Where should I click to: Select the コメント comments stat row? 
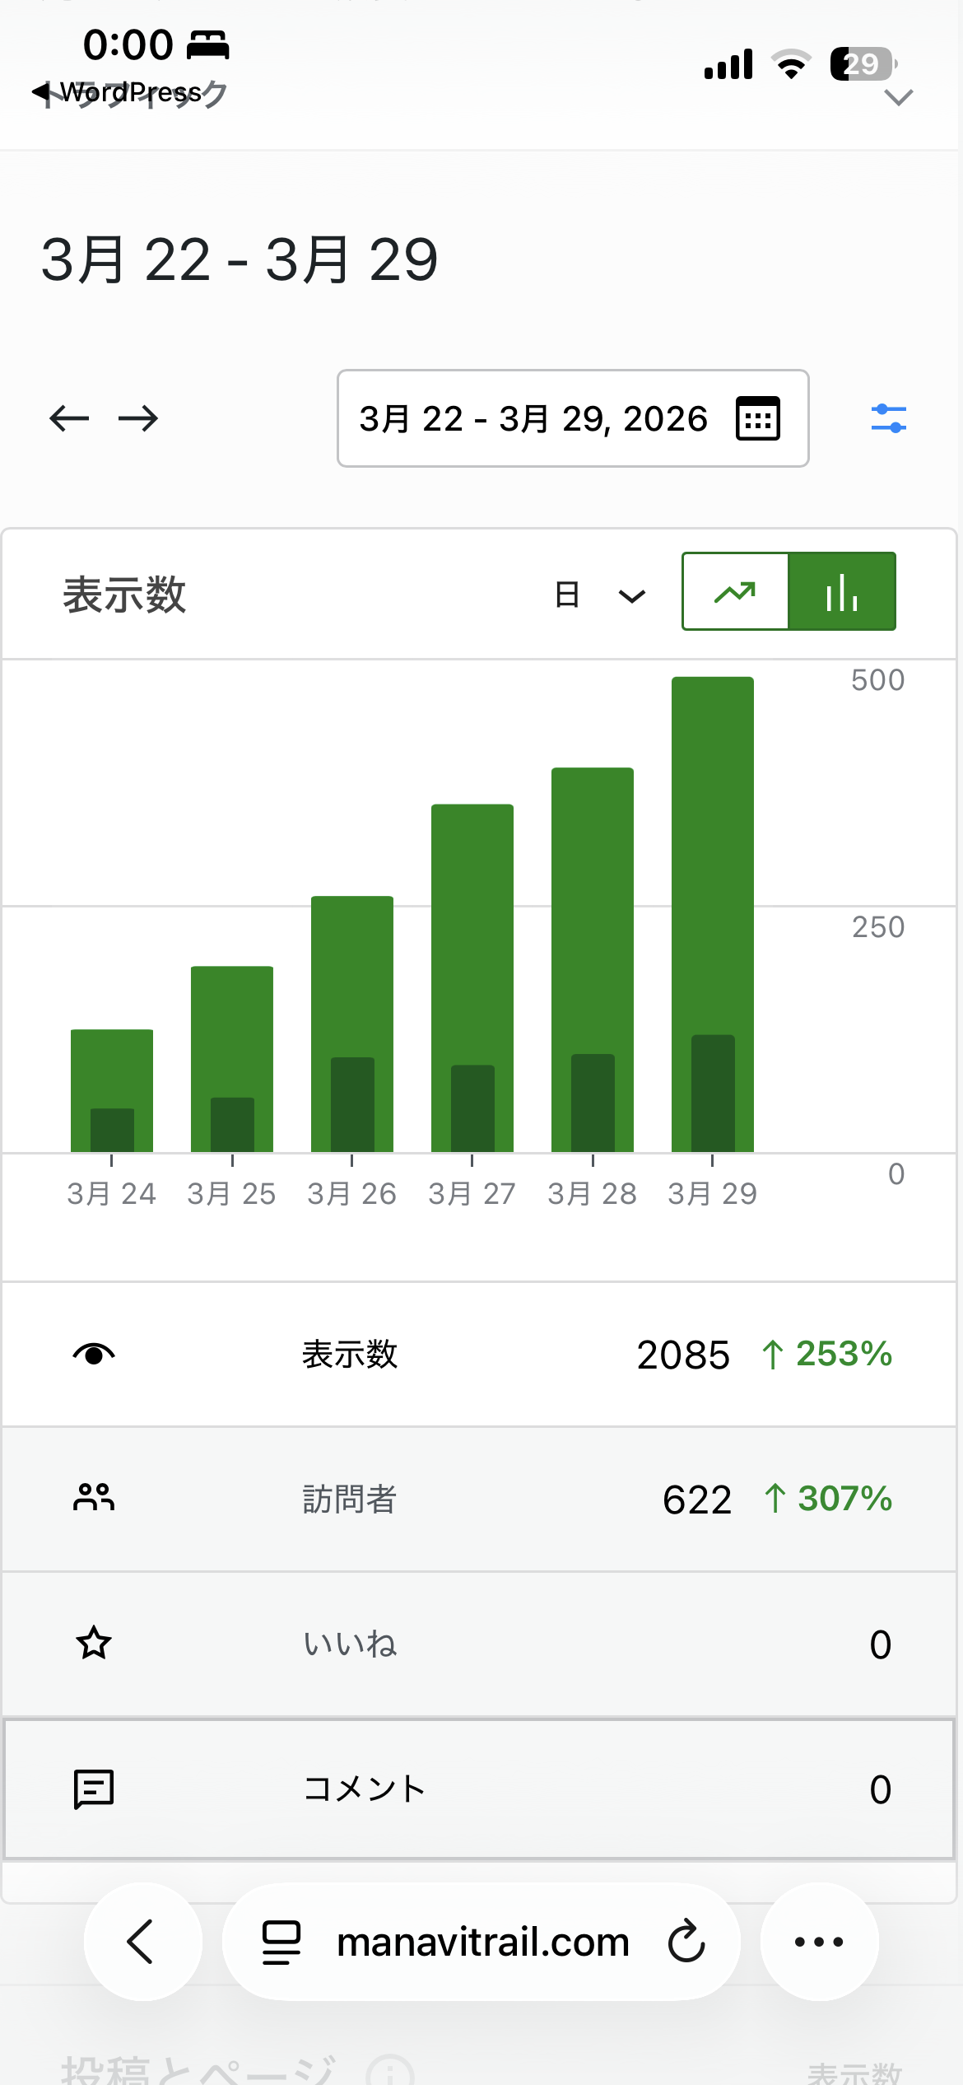point(479,1789)
